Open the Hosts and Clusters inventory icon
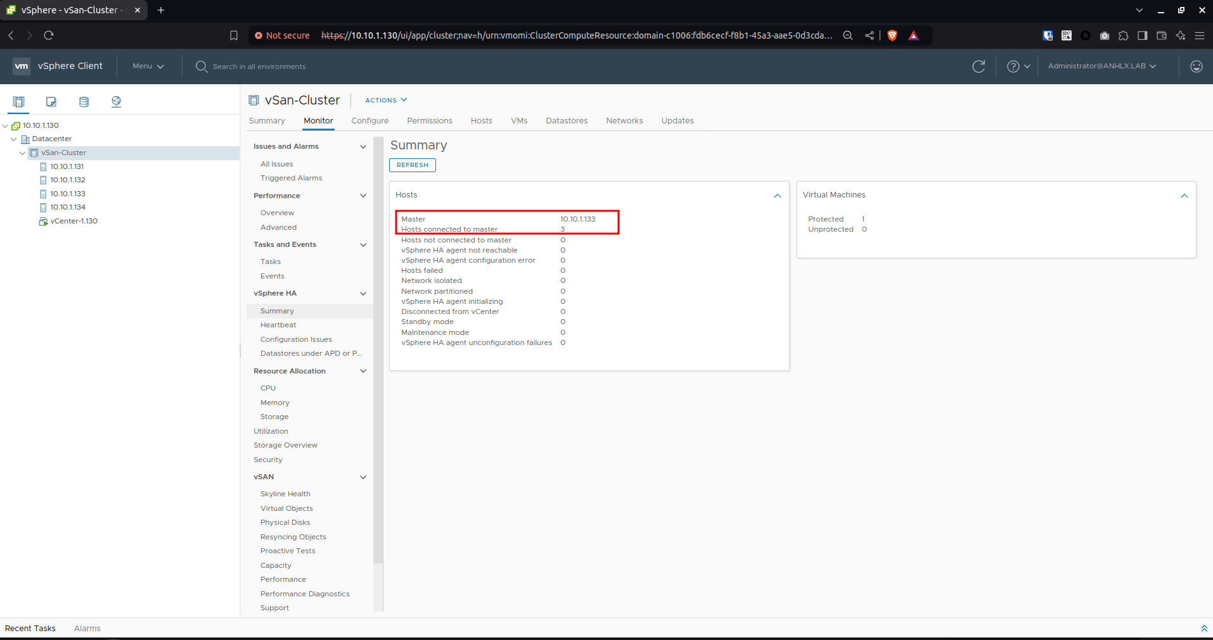 19,101
